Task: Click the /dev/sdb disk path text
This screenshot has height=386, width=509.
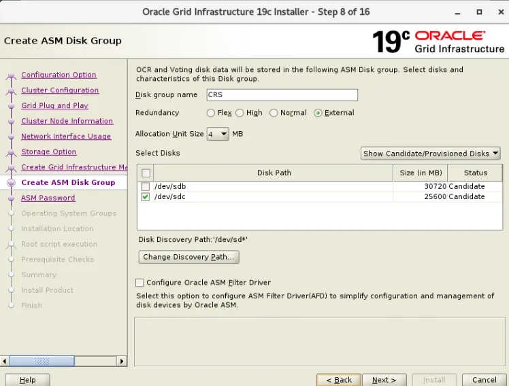Action: [170, 187]
